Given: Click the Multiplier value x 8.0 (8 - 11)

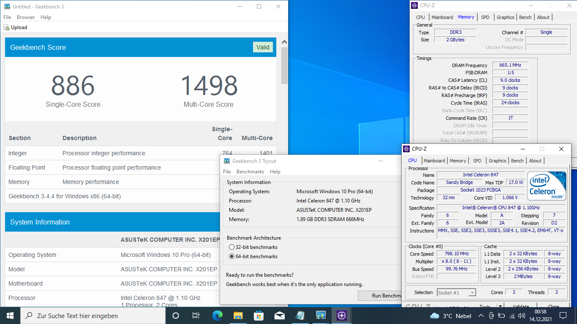Looking at the screenshot, I should click(457, 262).
